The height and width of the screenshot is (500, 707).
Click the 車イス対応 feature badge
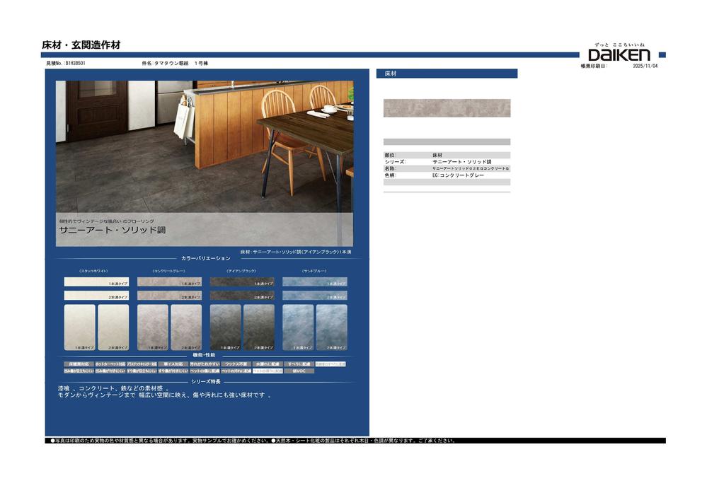pos(172,364)
